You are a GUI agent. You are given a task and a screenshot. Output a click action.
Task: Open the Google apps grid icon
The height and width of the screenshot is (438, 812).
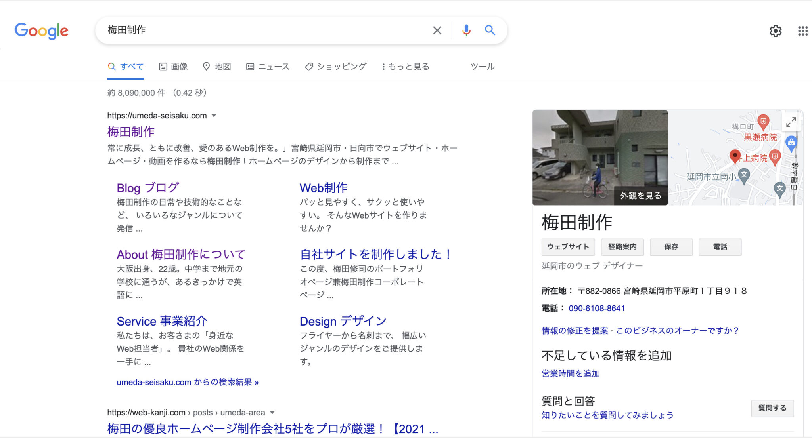(803, 31)
